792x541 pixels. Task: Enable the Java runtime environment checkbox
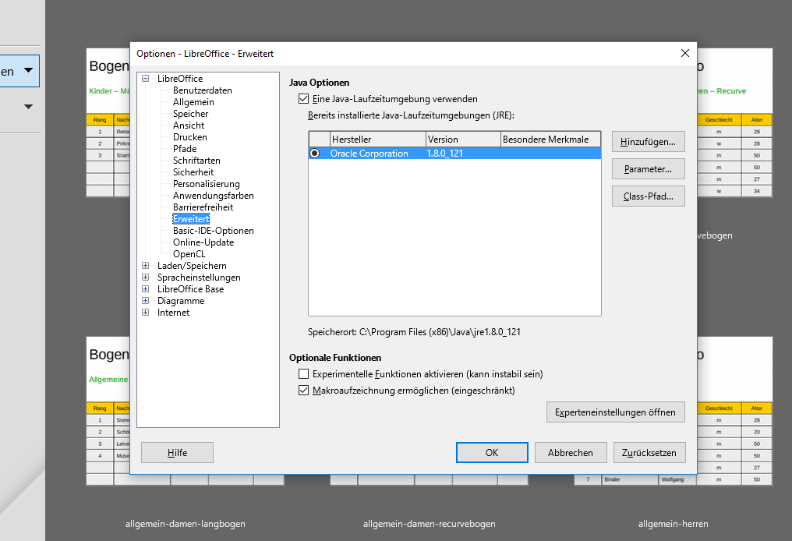click(303, 99)
